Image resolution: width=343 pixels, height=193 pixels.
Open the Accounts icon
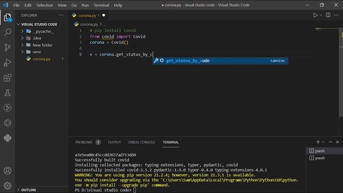[x=8, y=170]
